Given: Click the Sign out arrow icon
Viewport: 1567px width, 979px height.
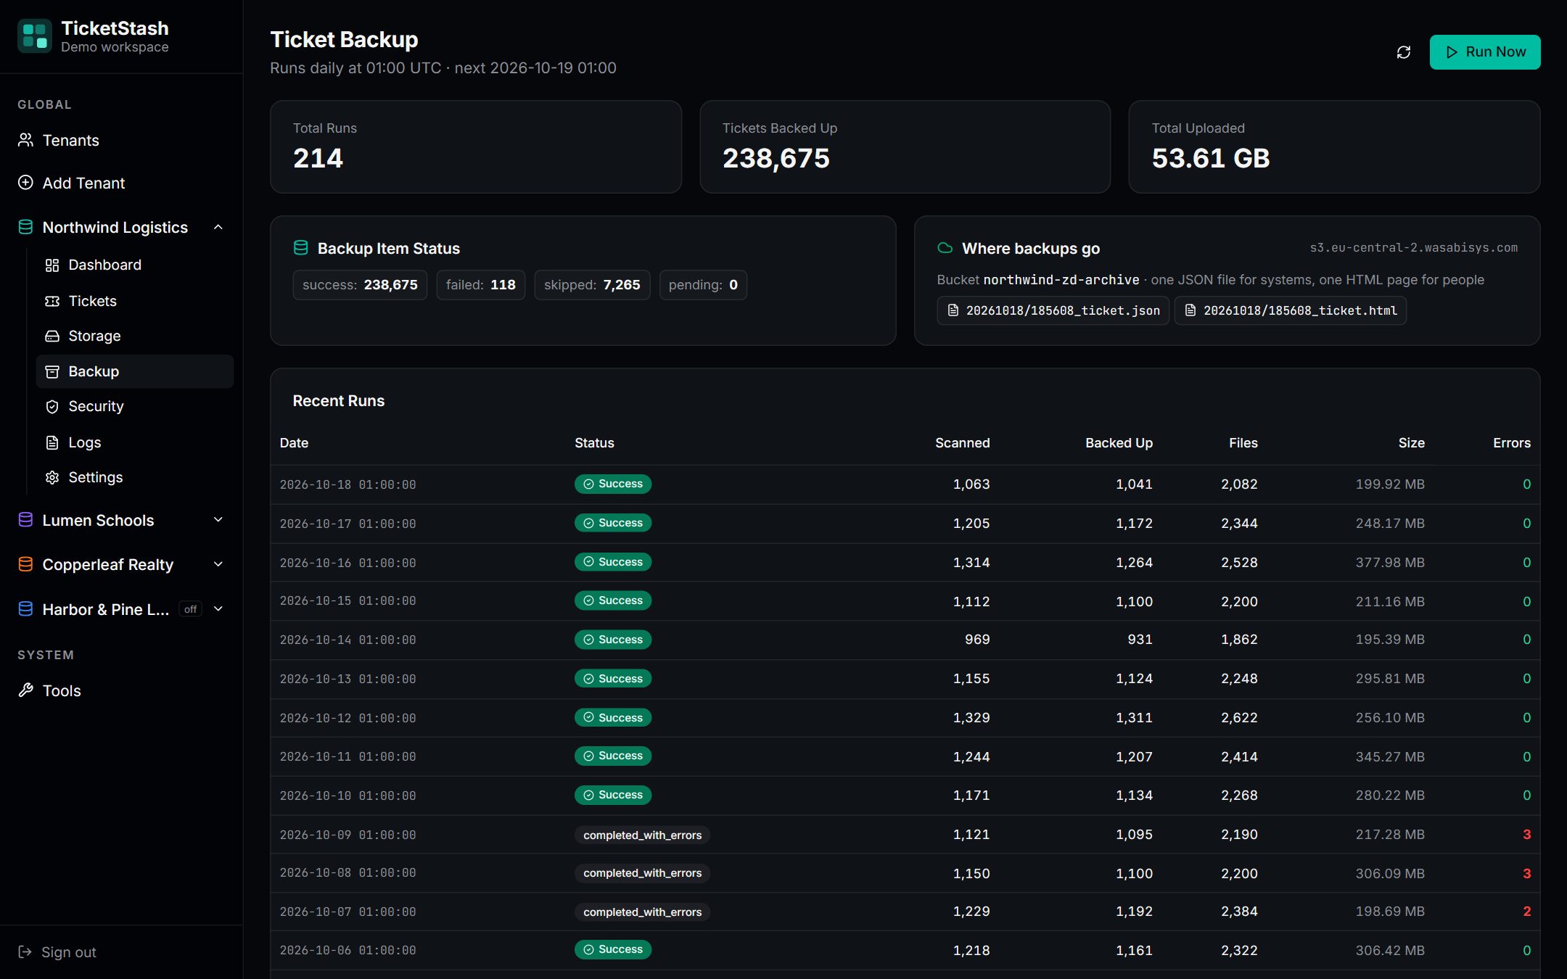Looking at the screenshot, I should click(25, 951).
